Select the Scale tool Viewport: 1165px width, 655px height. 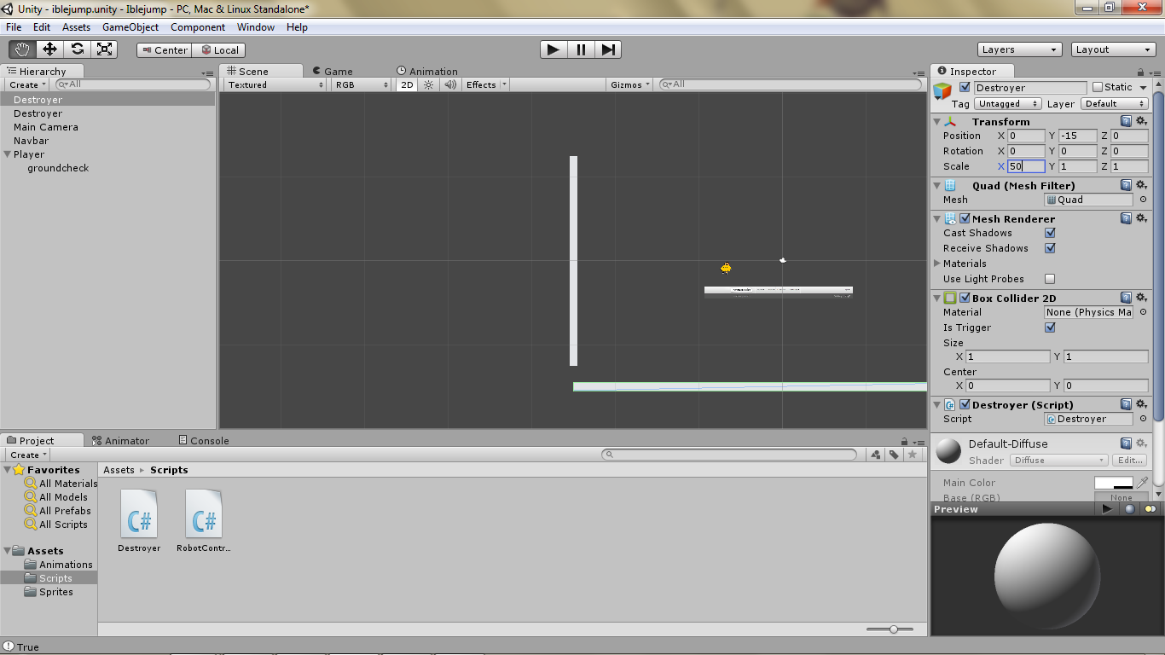click(104, 49)
